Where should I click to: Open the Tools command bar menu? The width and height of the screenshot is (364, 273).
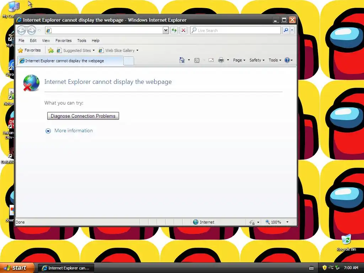click(x=275, y=60)
